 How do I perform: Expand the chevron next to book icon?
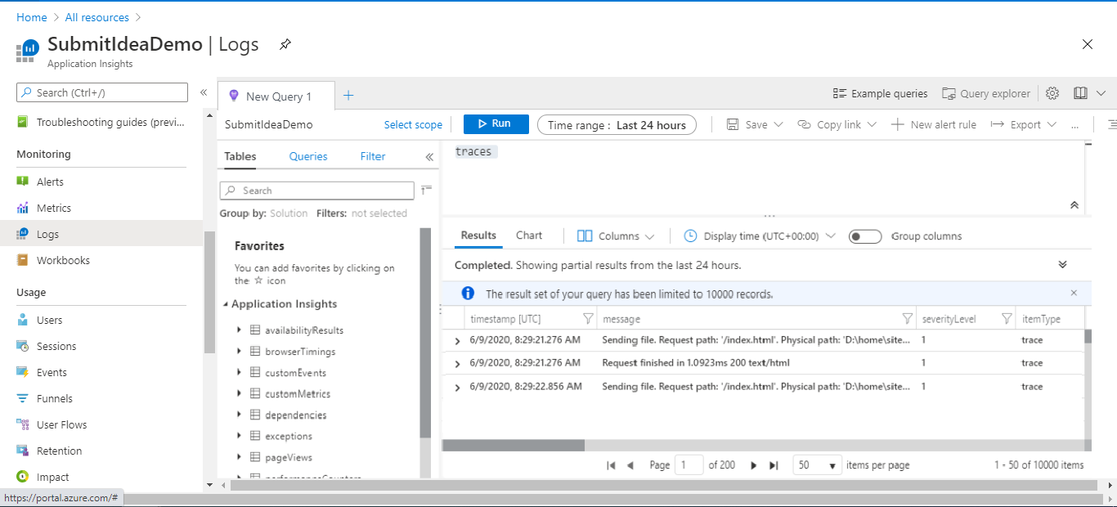(x=1101, y=93)
